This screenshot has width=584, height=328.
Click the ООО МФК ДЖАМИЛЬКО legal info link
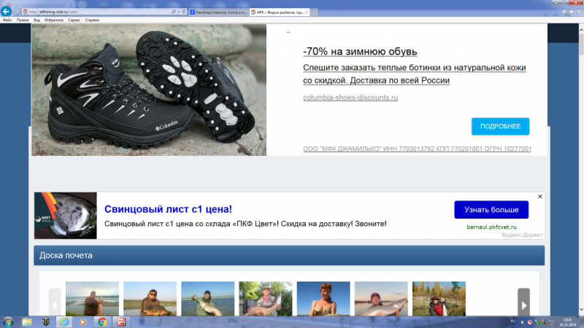click(417, 149)
